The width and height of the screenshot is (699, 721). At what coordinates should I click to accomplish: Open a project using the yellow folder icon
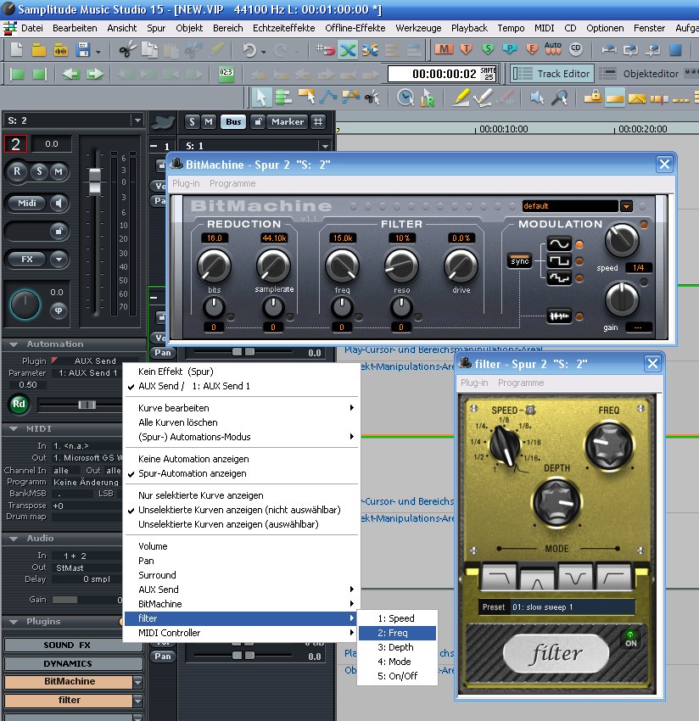pos(39,50)
